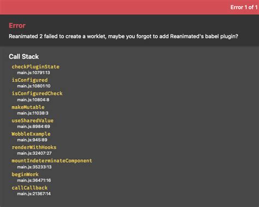Click the Call Stack heading
The height and width of the screenshot is (207, 259).
pos(23,56)
